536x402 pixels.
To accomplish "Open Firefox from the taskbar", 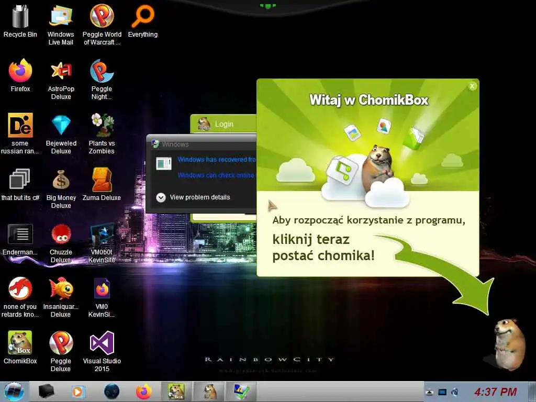I will [x=143, y=392].
